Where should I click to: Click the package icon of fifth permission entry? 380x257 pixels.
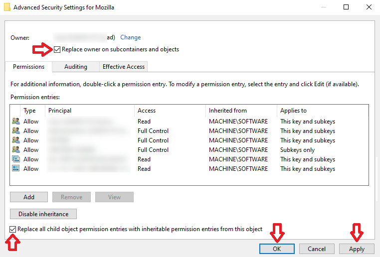(15, 159)
